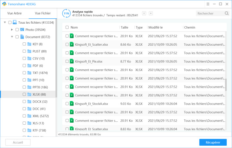Expand the Photo tree node
Screen dimensions: 232x148
pyautogui.click(x=12, y=30)
